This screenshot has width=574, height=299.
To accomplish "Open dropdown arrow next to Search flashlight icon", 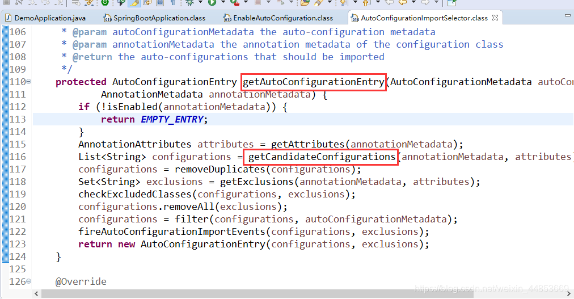I will pos(330,2).
